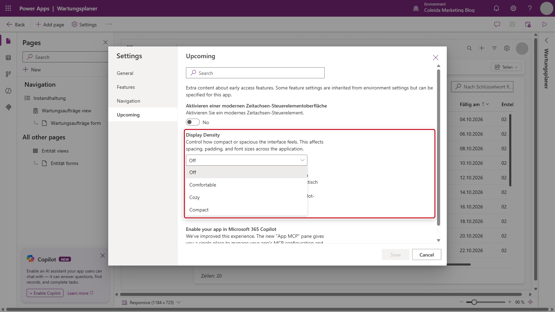Choose Comfortable density option
The height and width of the screenshot is (312, 555).
(247, 185)
